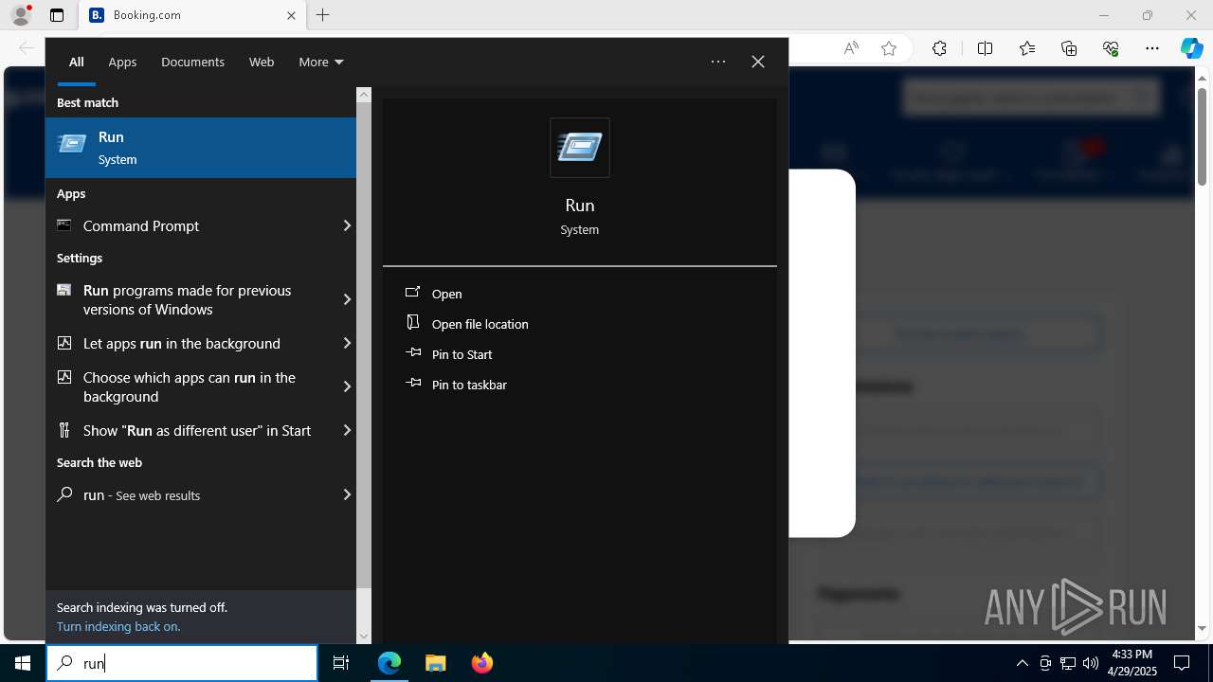Close the Windows search panel
This screenshot has height=682, width=1213.
(x=758, y=62)
